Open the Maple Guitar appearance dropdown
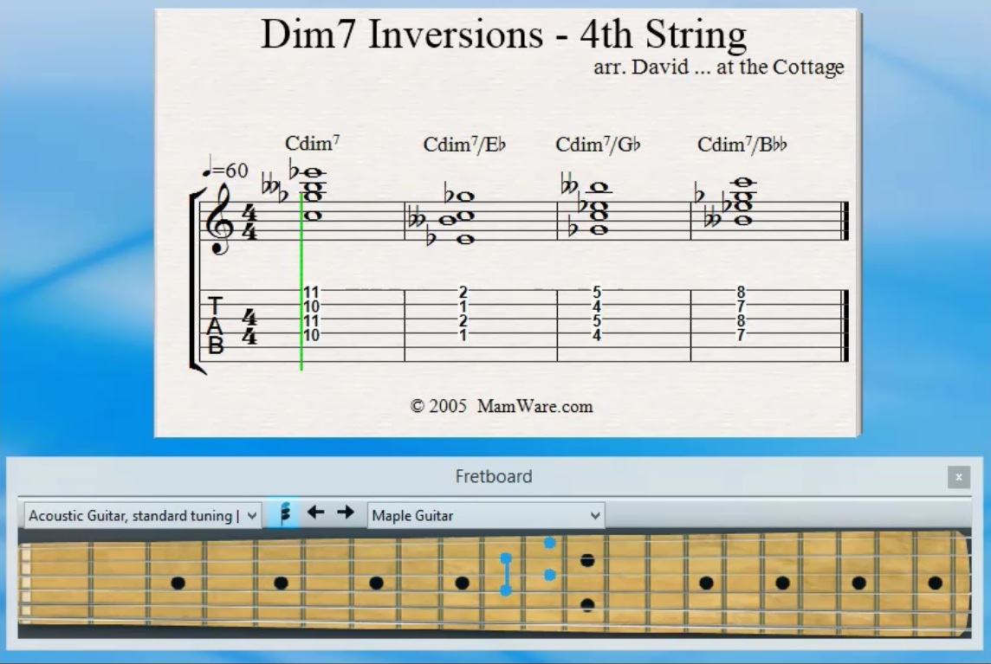Image resolution: width=991 pixels, height=664 pixels. click(485, 515)
